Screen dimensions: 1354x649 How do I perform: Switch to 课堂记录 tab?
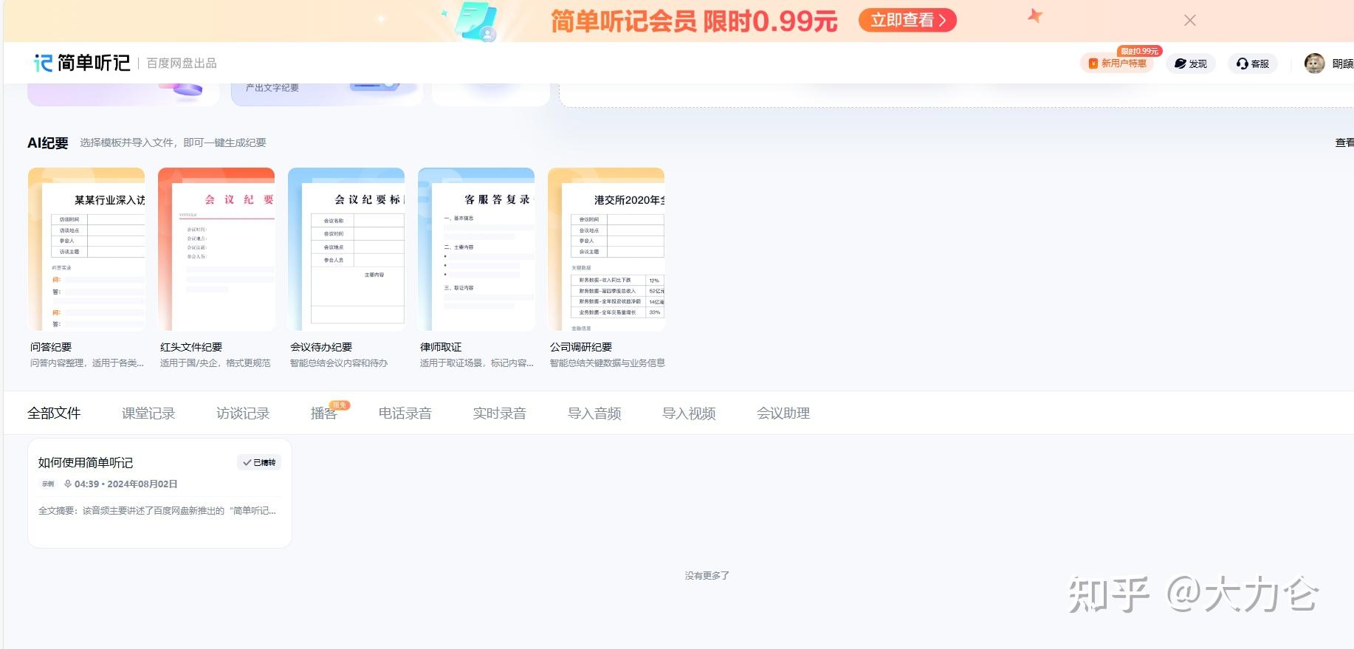[148, 413]
